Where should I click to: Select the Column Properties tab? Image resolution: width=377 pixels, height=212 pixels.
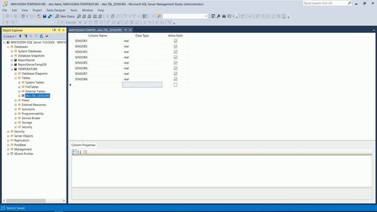coord(84,145)
